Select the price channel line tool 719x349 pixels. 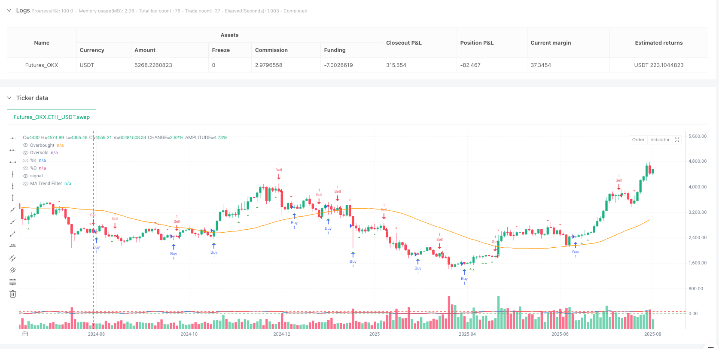(x=13, y=258)
